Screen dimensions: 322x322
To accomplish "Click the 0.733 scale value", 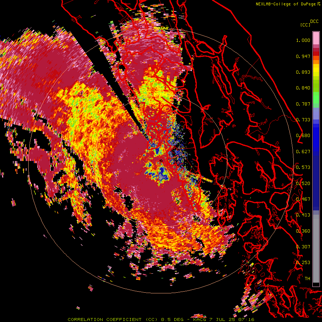I will pyautogui.click(x=303, y=120).
